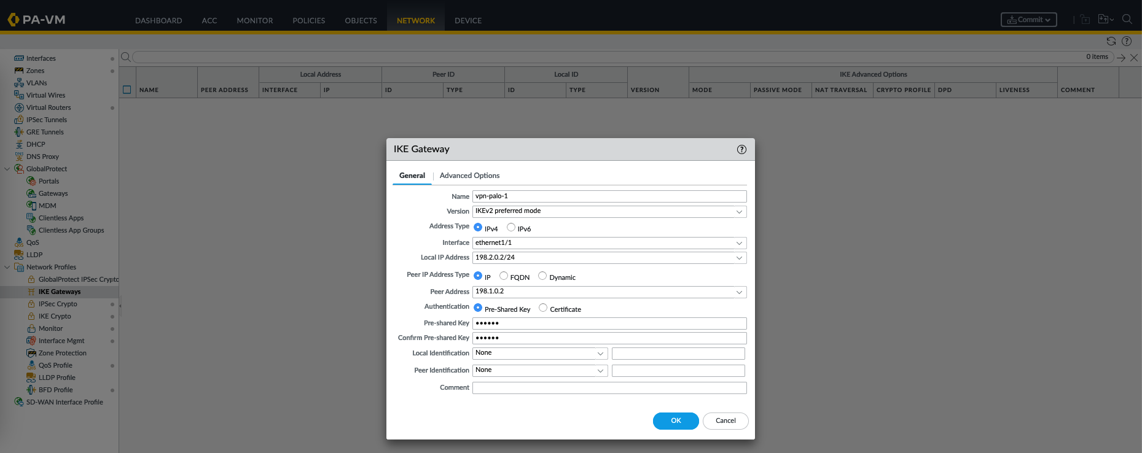Select the IPv6 address type radio
Viewport: 1142px width, 453px height.
coord(511,227)
